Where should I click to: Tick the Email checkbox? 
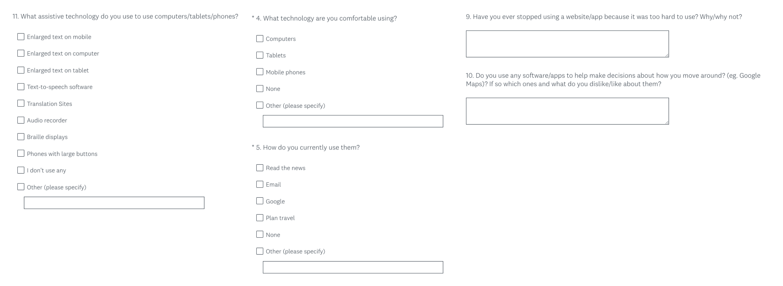[260, 184]
